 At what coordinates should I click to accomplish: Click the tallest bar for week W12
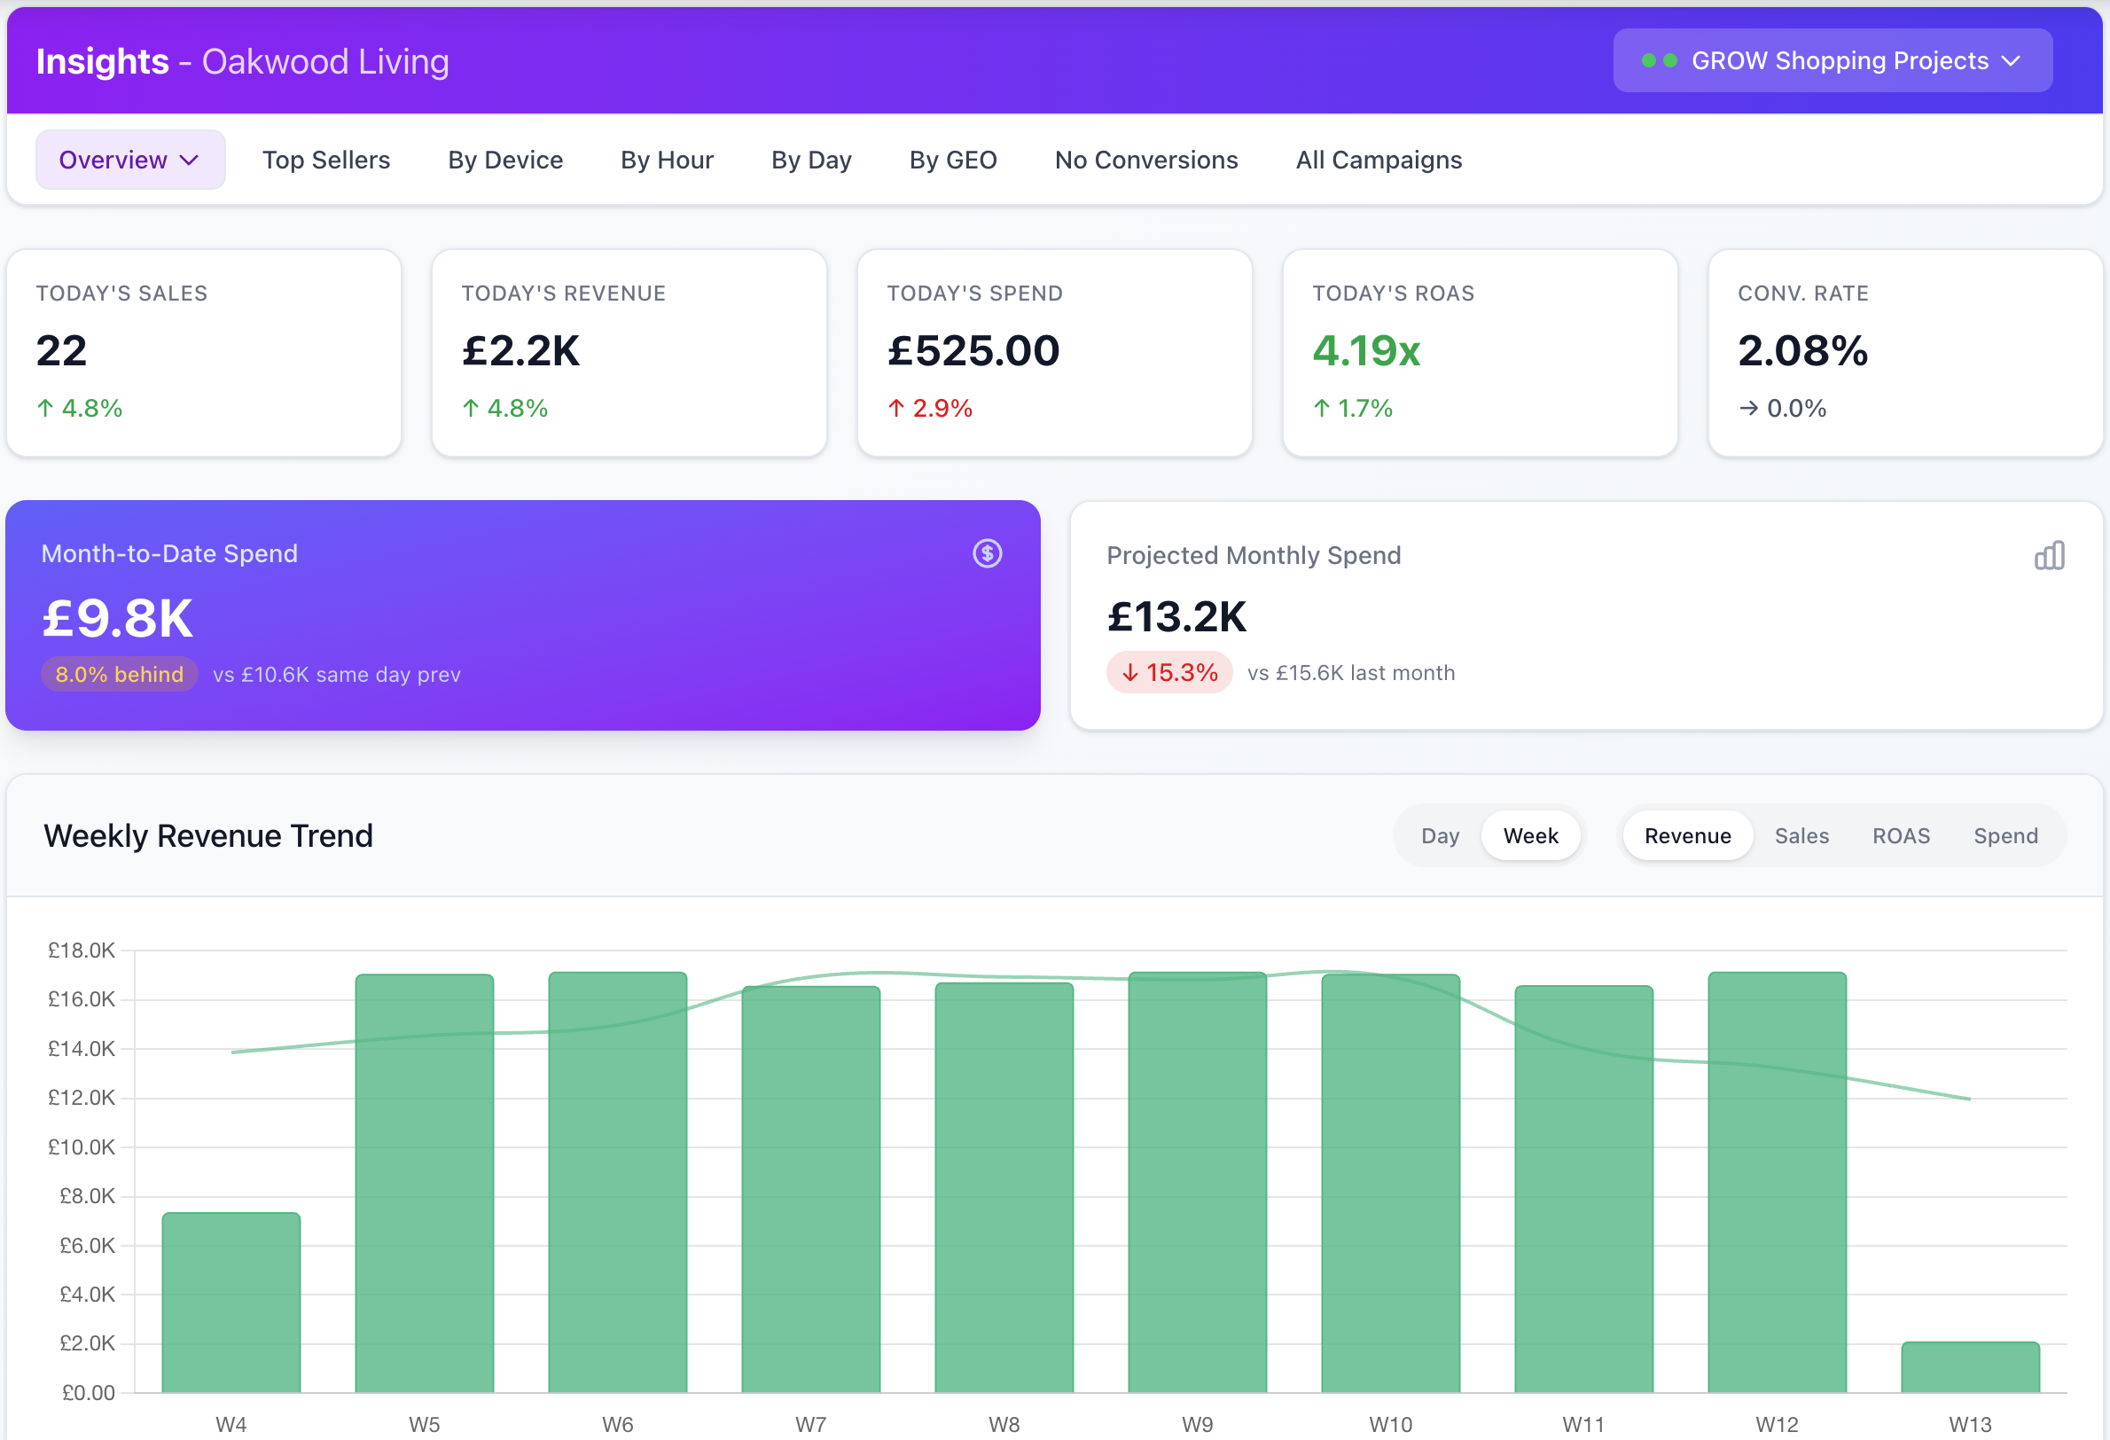click(x=1776, y=1180)
